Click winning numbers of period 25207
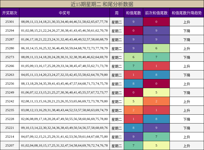Screen dimensions: 204x150 click(x=64, y=145)
